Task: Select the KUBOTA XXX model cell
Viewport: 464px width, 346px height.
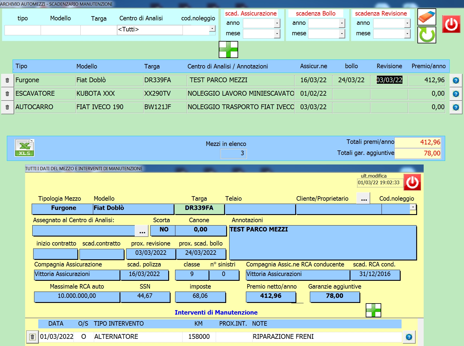Action: coord(109,94)
